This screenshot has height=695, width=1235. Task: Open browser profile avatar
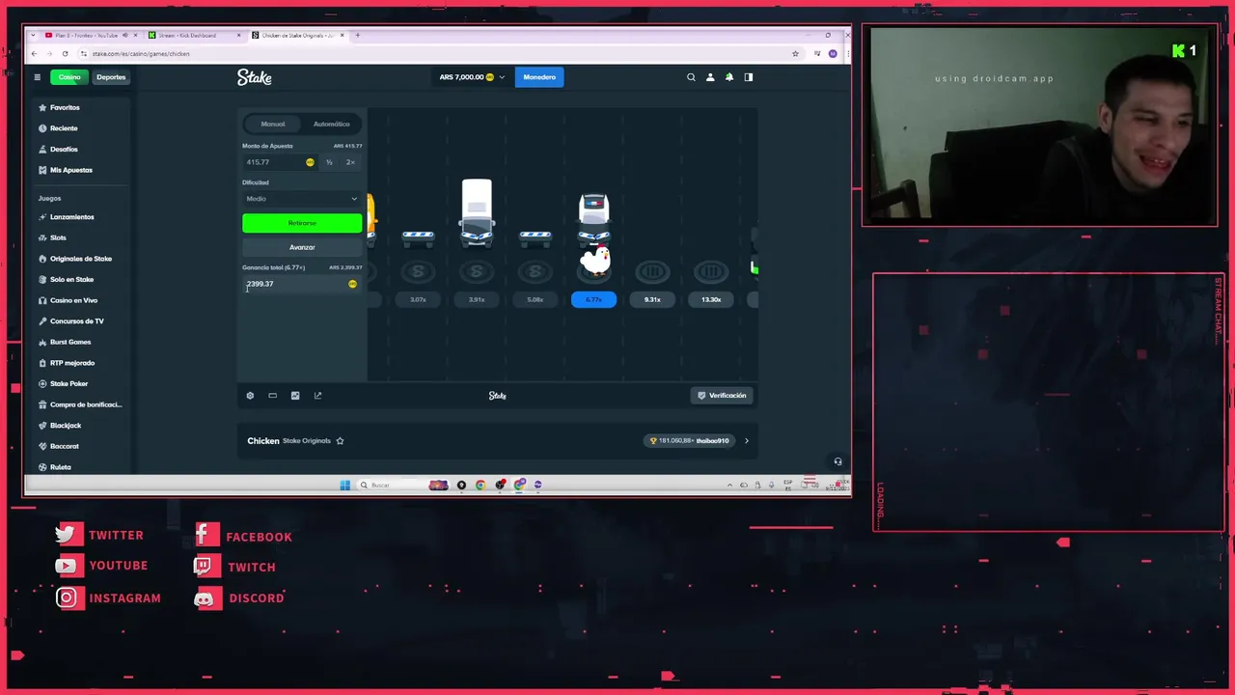point(833,54)
